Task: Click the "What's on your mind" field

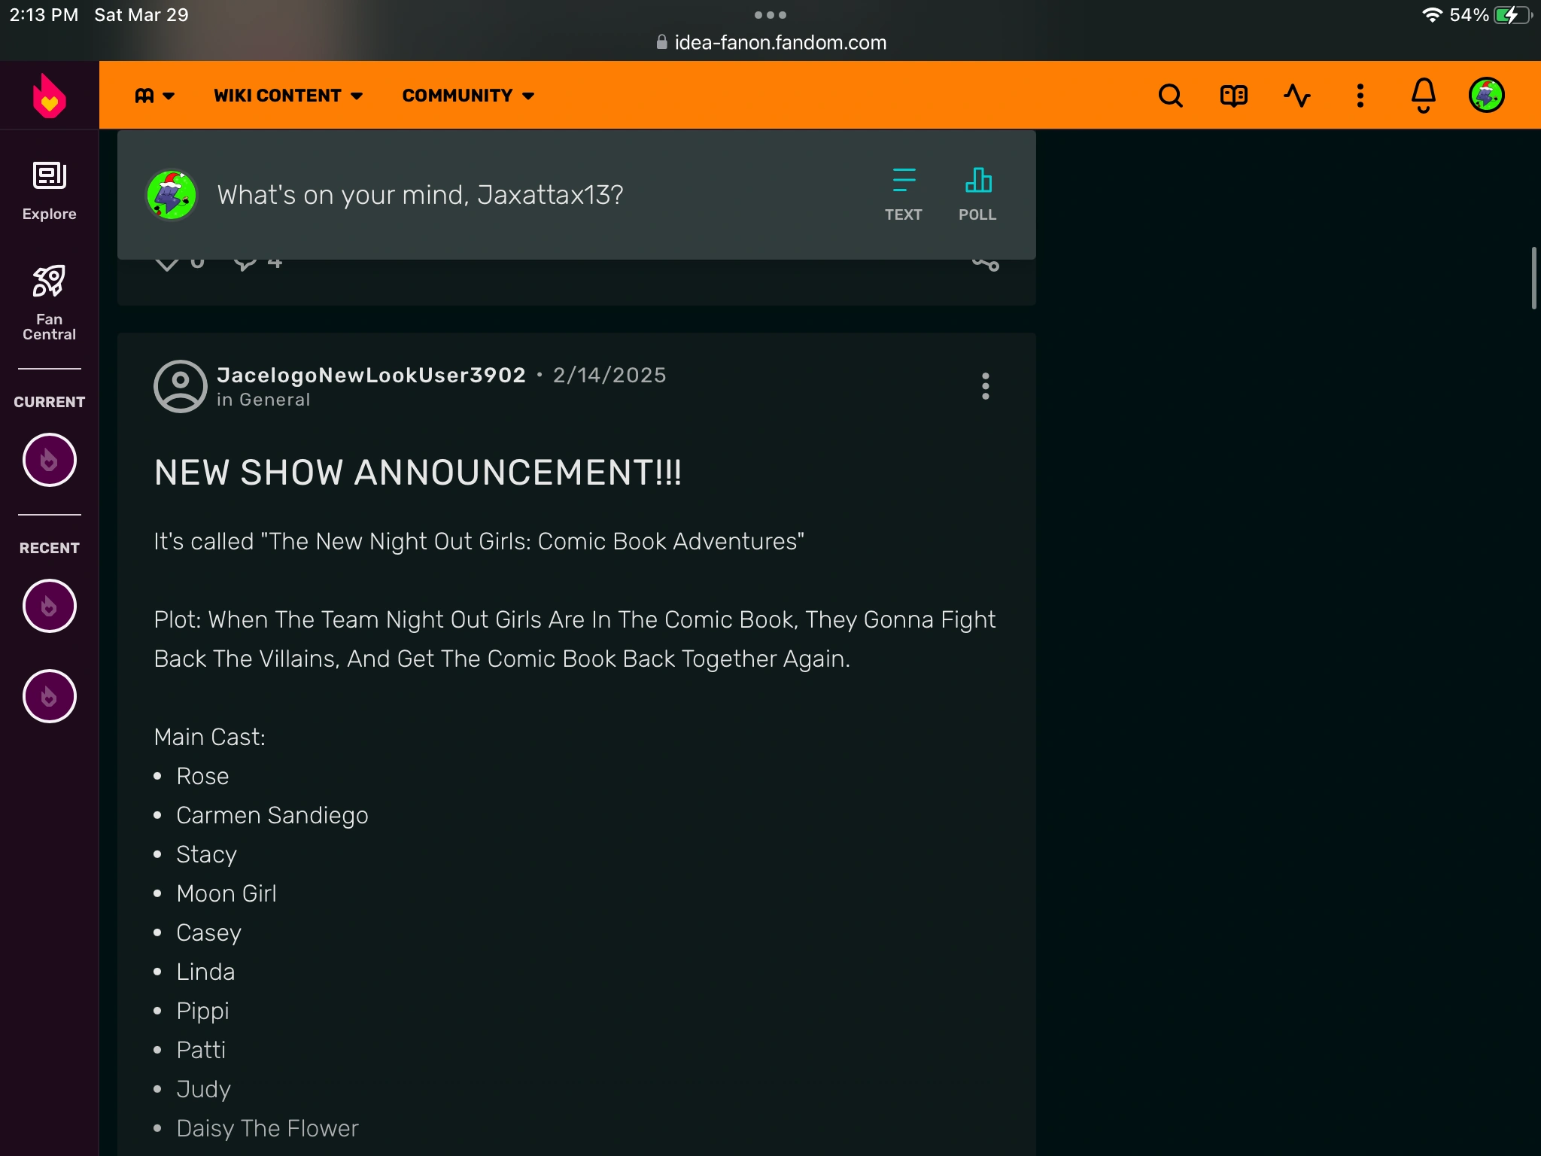Action: [x=420, y=195]
